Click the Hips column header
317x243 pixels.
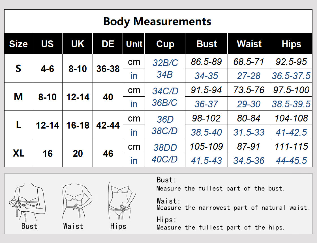(x=291, y=44)
